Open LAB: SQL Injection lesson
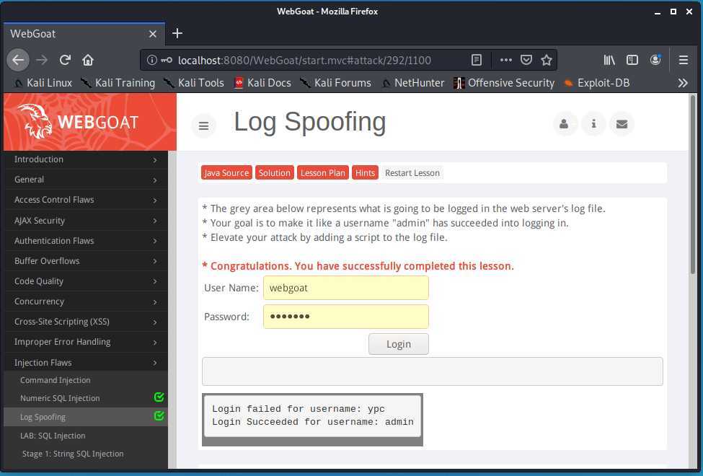The width and height of the screenshot is (703, 476). click(x=53, y=436)
